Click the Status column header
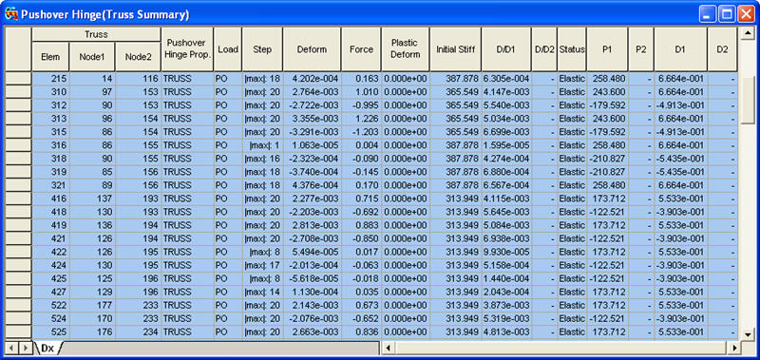The height and width of the screenshot is (360, 760). click(x=572, y=49)
